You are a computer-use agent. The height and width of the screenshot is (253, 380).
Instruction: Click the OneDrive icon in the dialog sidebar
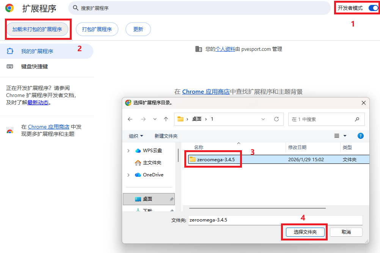point(138,175)
